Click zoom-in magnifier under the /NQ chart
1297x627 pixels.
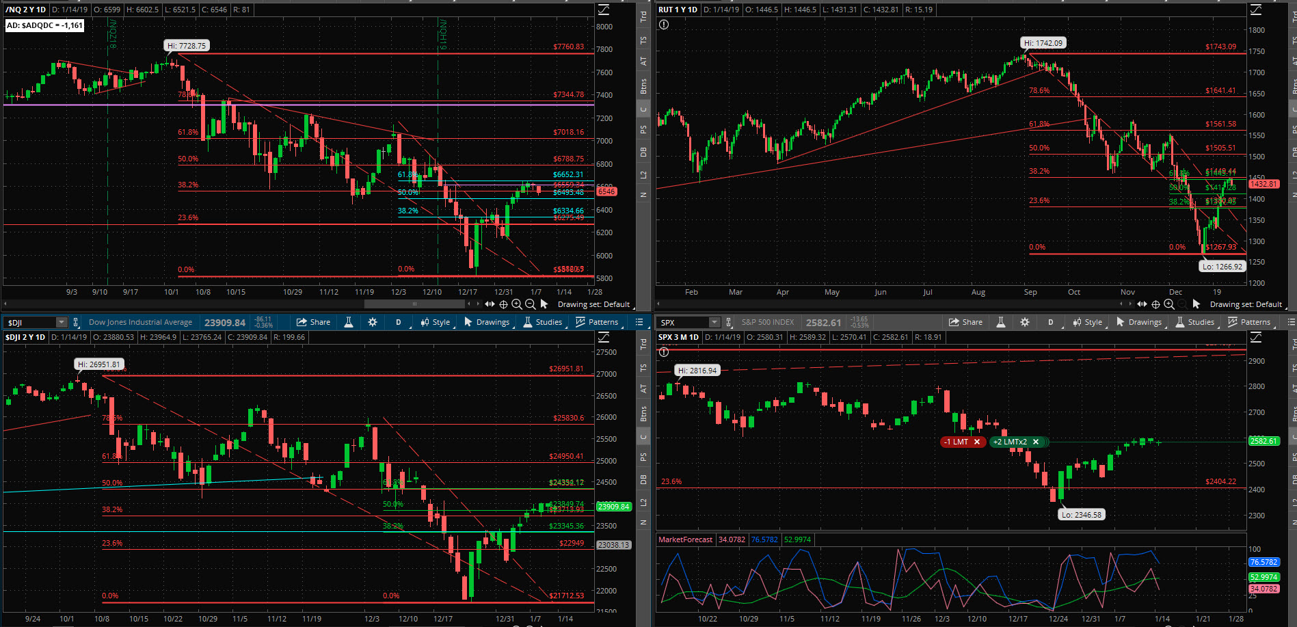(x=517, y=304)
